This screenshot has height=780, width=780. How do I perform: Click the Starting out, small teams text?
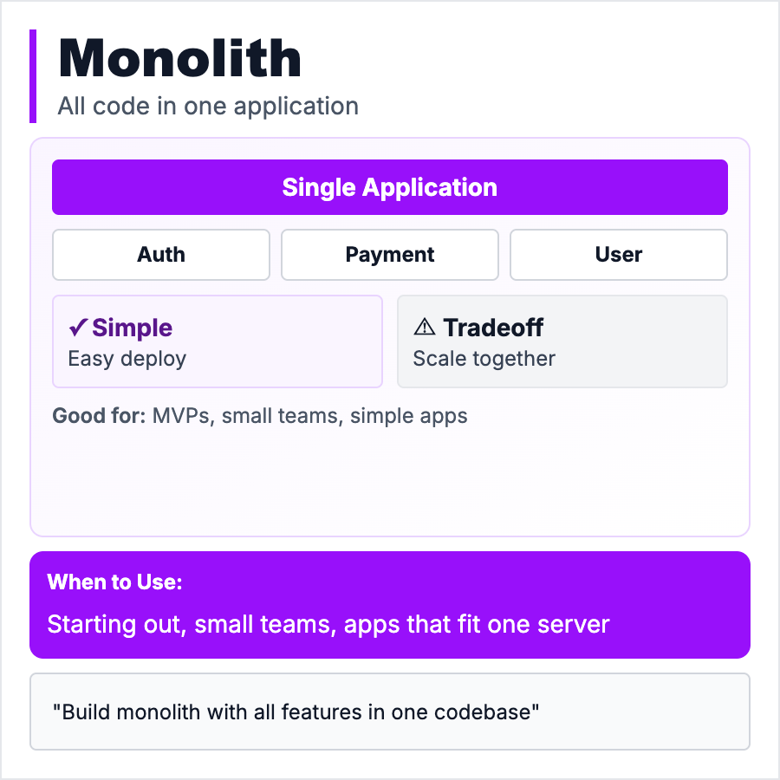(x=328, y=624)
